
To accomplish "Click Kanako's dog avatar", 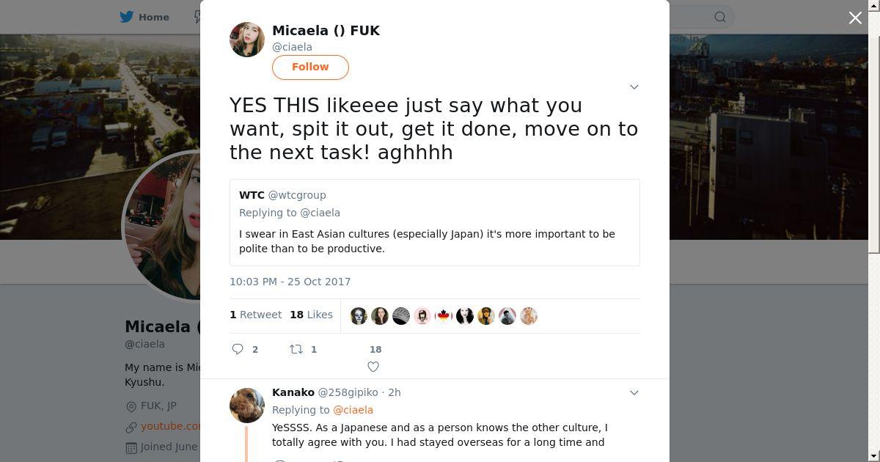I will click(x=247, y=406).
